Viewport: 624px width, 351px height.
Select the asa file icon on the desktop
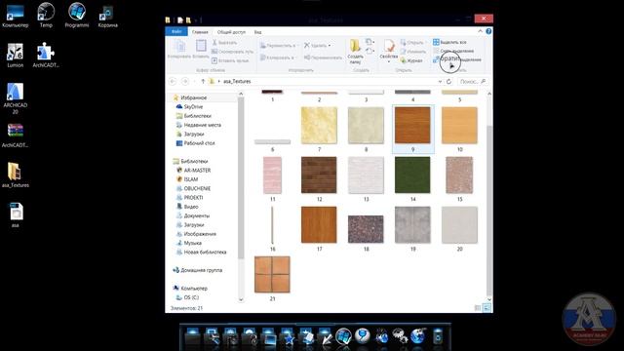pyautogui.click(x=16, y=214)
